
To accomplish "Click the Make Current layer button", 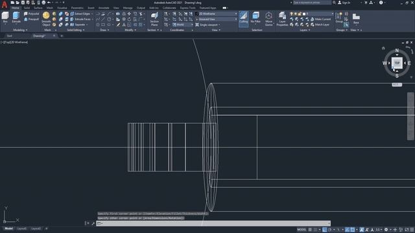I will point(320,19).
